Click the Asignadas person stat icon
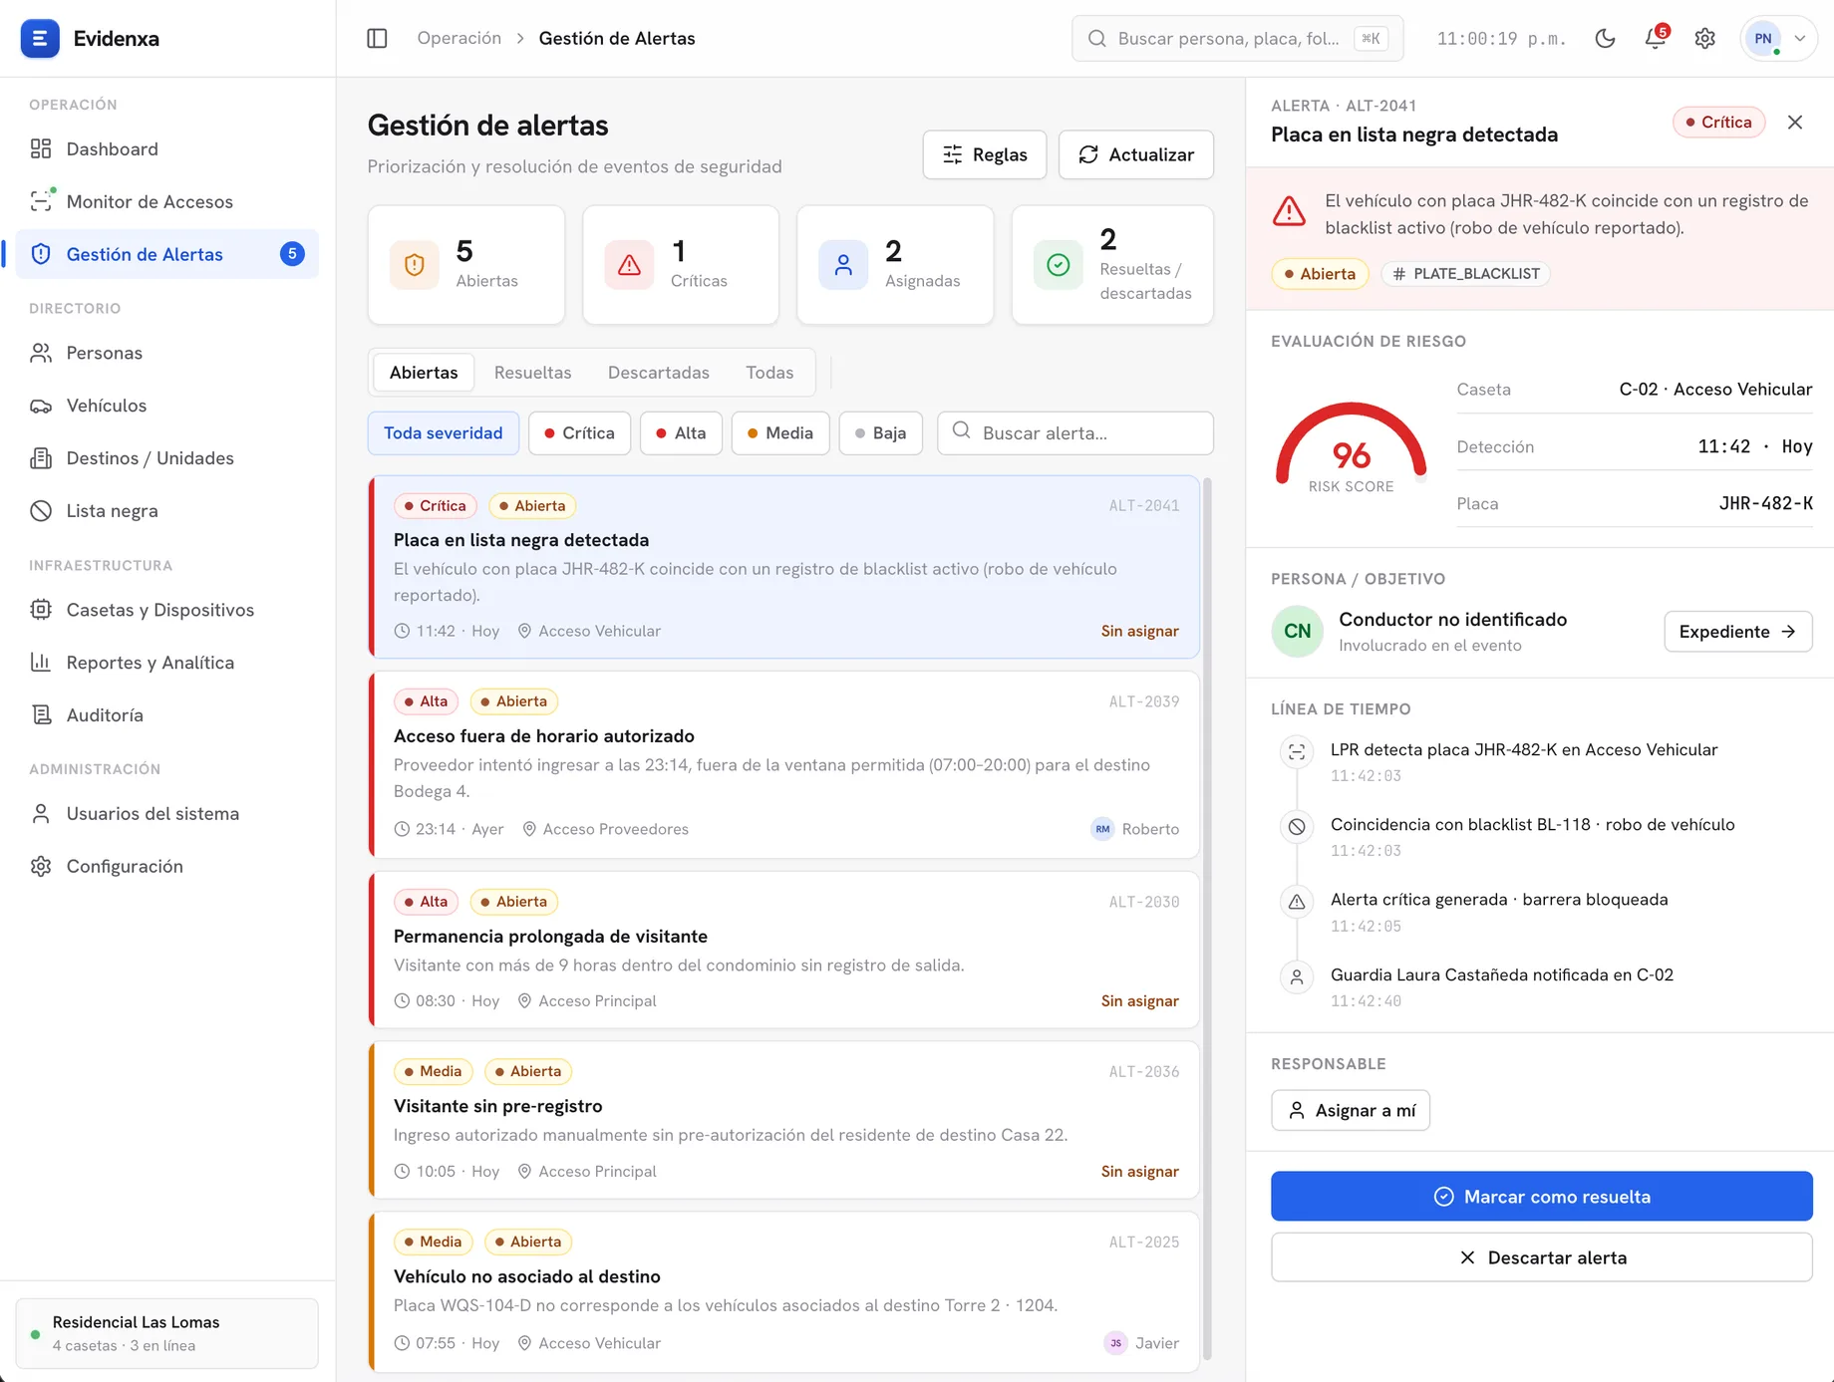This screenshot has width=1834, height=1382. [x=843, y=265]
